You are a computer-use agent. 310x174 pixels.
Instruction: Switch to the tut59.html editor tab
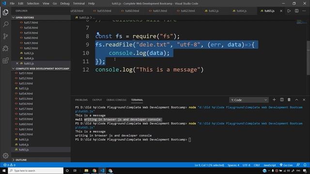coord(104,11)
